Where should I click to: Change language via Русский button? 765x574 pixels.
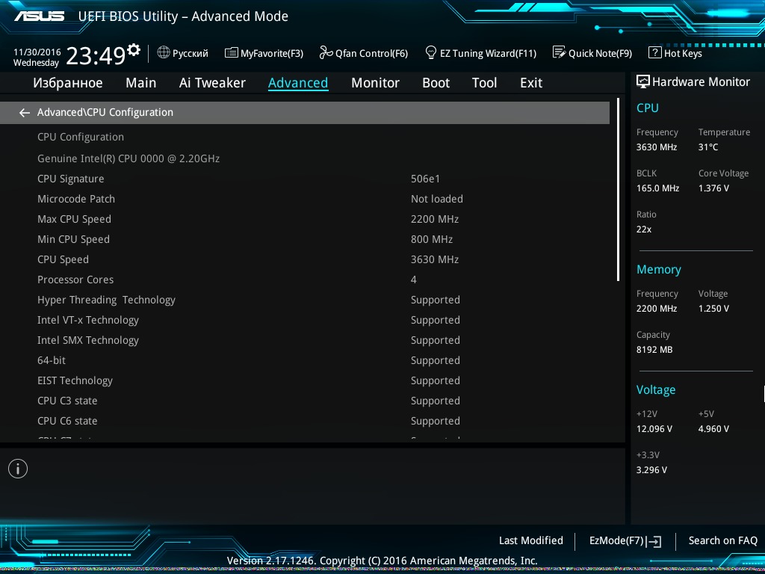click(183, 53)
